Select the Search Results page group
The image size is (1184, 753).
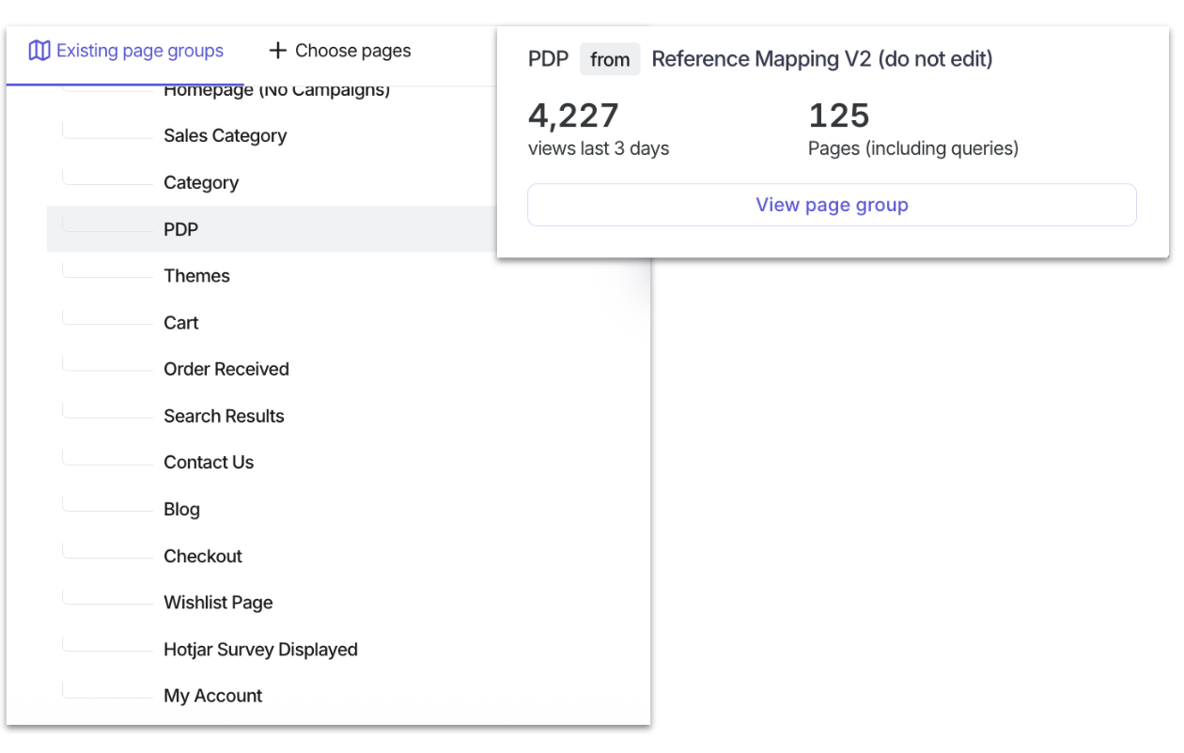pos(224,416)
